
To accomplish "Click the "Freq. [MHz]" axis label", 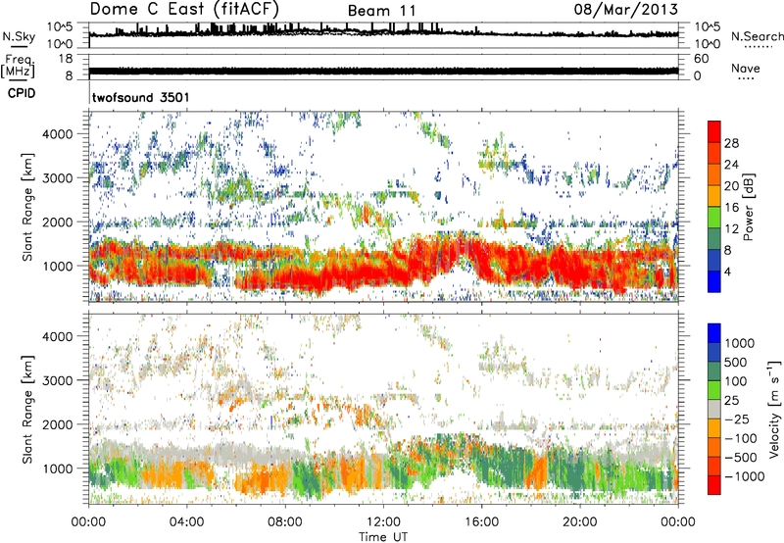I will pyautogui.click(x=18, y=67).
